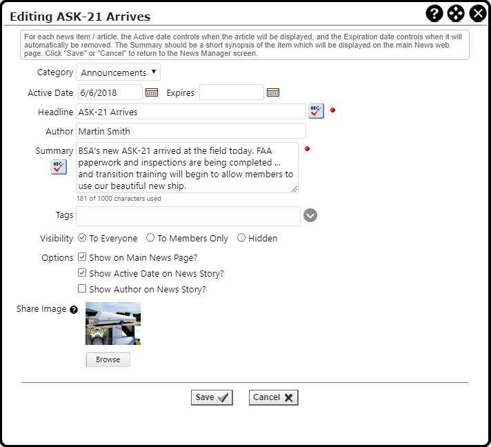491x447 pixels.
Task: Select the To Everyone visibility option
Action: (82, 238)
